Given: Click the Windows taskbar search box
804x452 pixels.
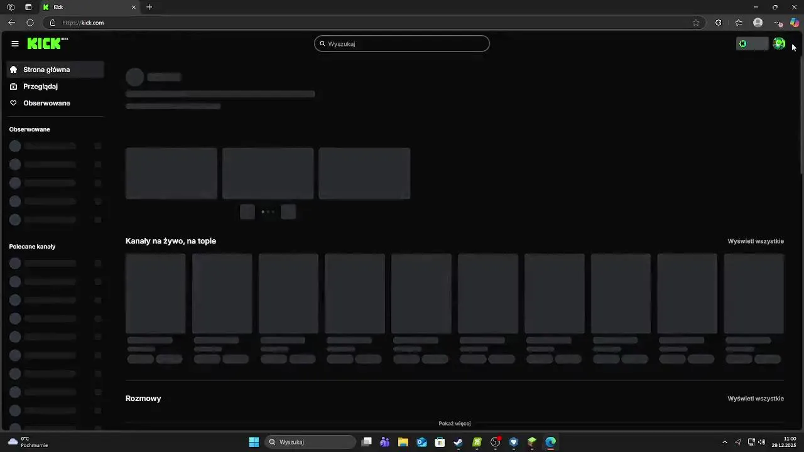Looking at the screenshot, I should point(310,442).
